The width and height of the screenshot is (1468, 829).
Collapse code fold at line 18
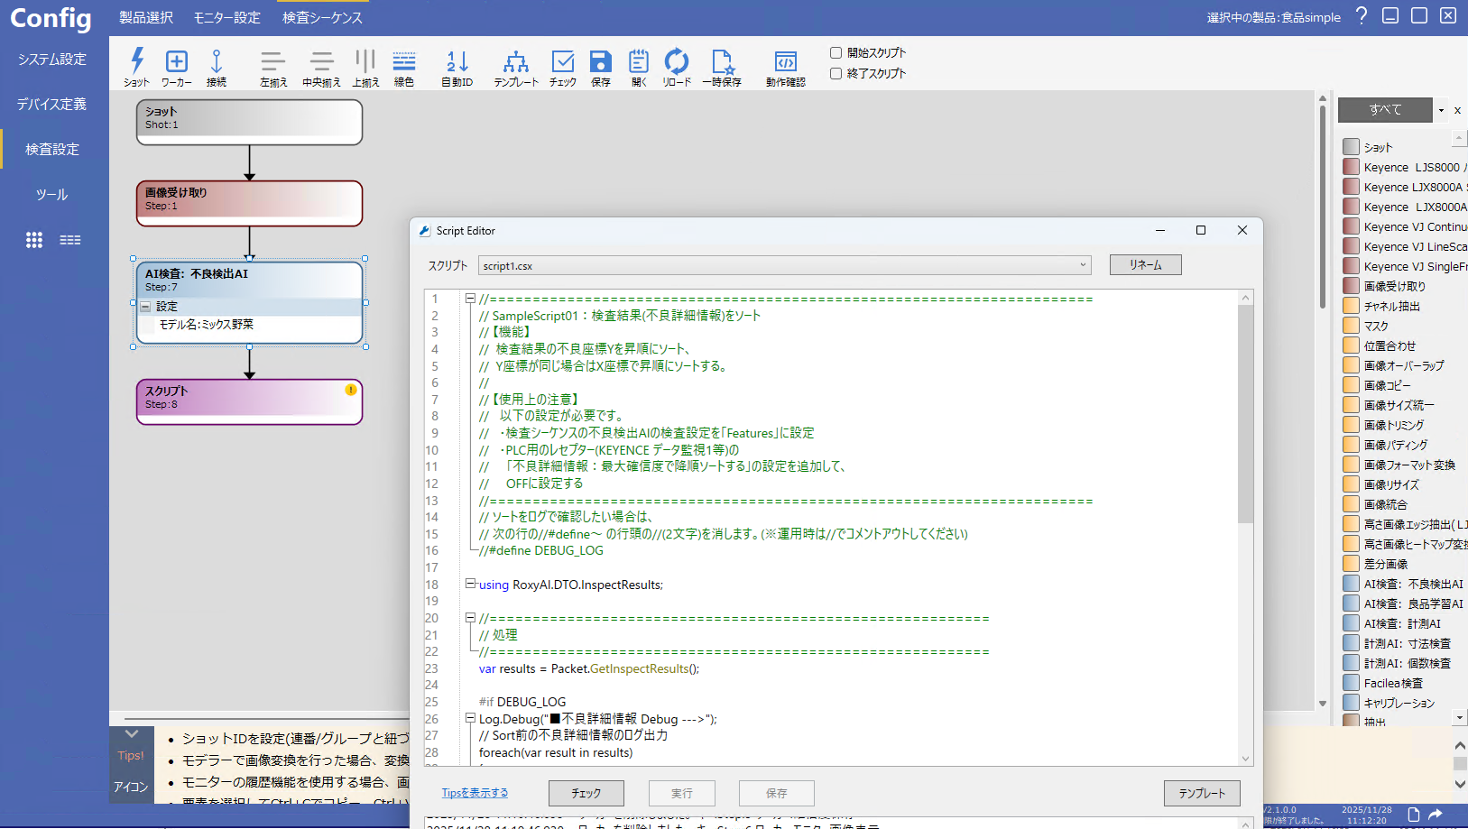(x=470, y=584)
